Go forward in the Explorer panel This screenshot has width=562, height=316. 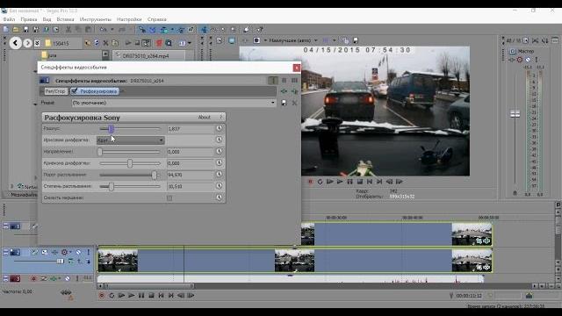click(x=27, y=43)
